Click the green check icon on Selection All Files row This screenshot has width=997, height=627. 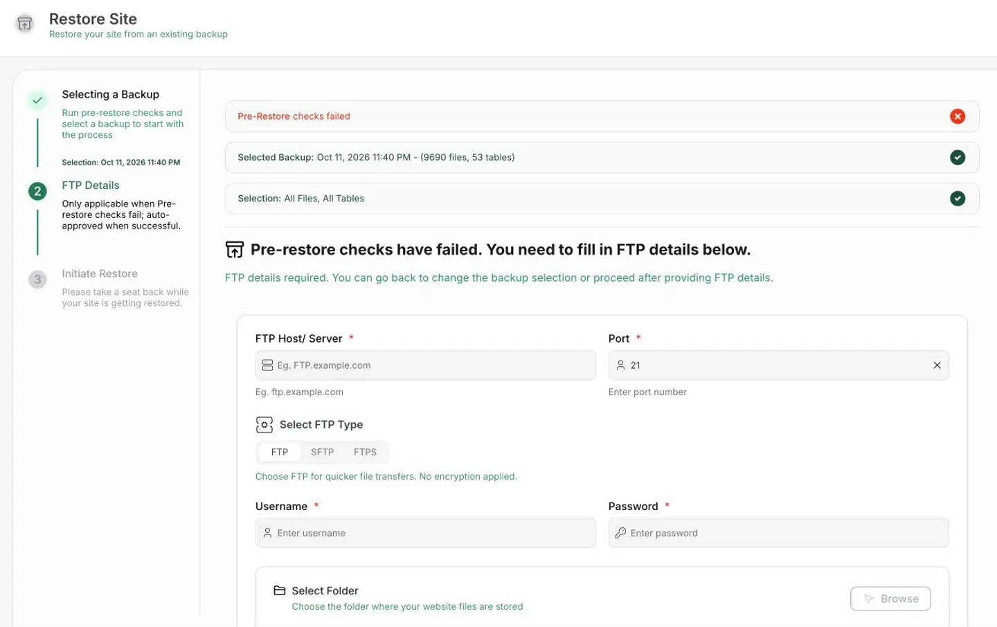click(x=958, y=199)
